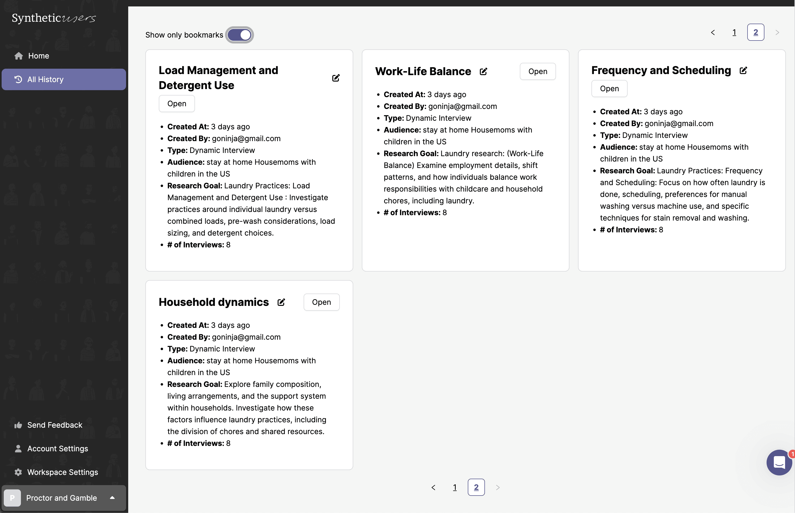This screenshot has width=795, height=513.
Task: Select All History in the sidebar
Action: click(45, 79)
